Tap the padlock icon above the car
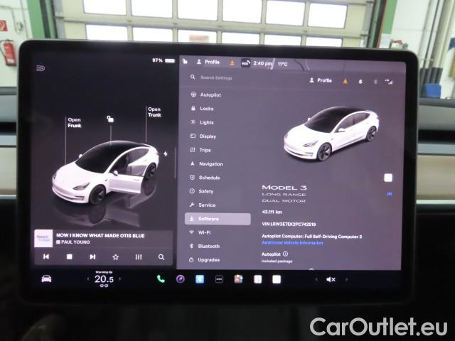The image size is (455, 341). 110,119
